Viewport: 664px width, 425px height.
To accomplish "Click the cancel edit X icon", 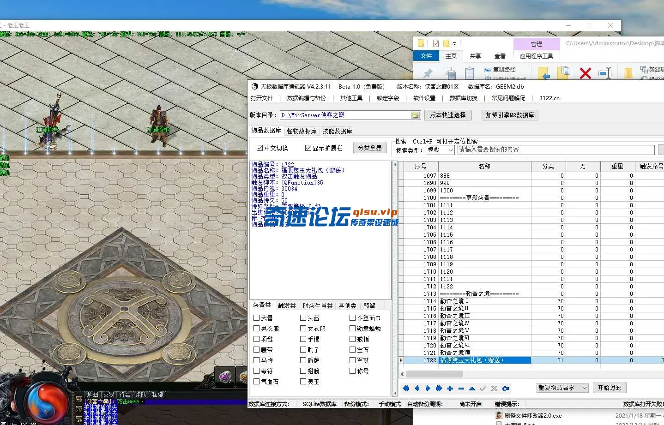I will coord(494,388).
